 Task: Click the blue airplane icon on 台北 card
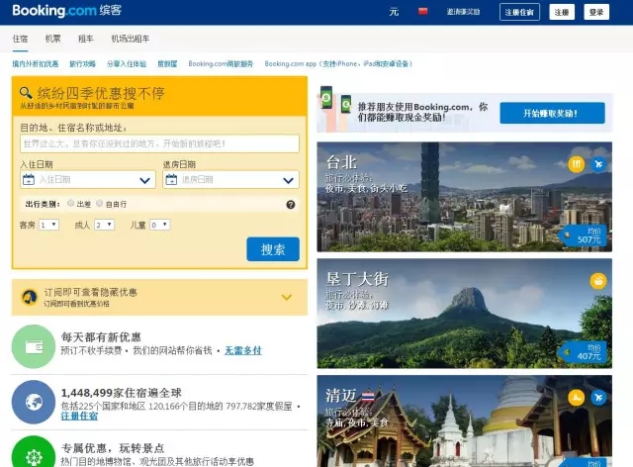coord(598,164)
